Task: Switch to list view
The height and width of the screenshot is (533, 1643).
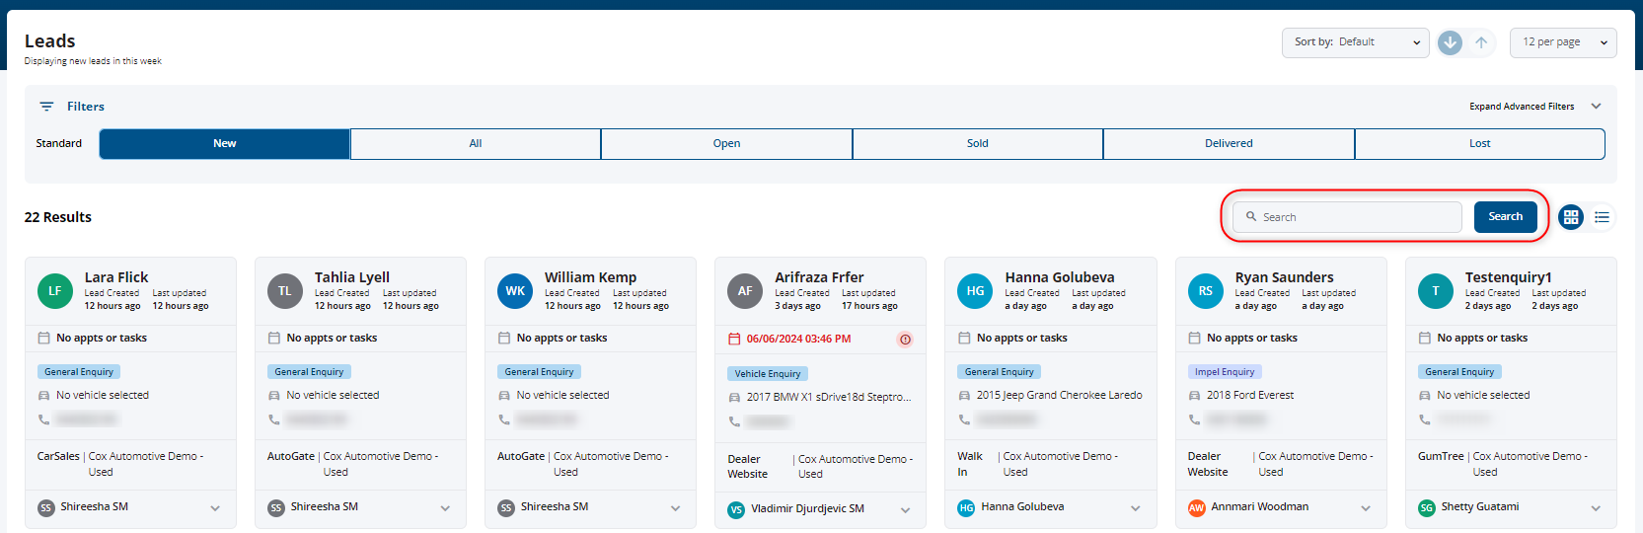Action: click(1602, 217)
